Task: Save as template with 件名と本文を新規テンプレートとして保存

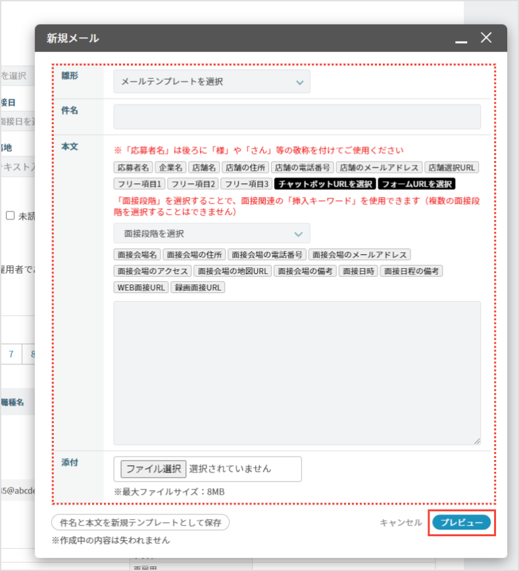Action: coord(140,522)
